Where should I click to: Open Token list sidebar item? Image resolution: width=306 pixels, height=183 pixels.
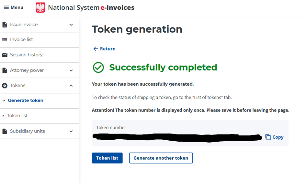[17, 116]
